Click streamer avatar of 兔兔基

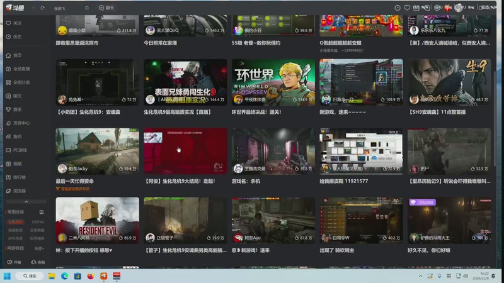click(x=62, y=99)
